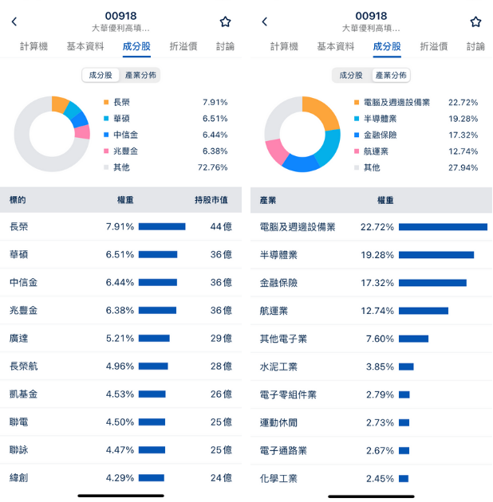The height and width of the screenshot is (502, 493).
Task: Open 折溢價 tab in right screen
Action: pos(434,46)
